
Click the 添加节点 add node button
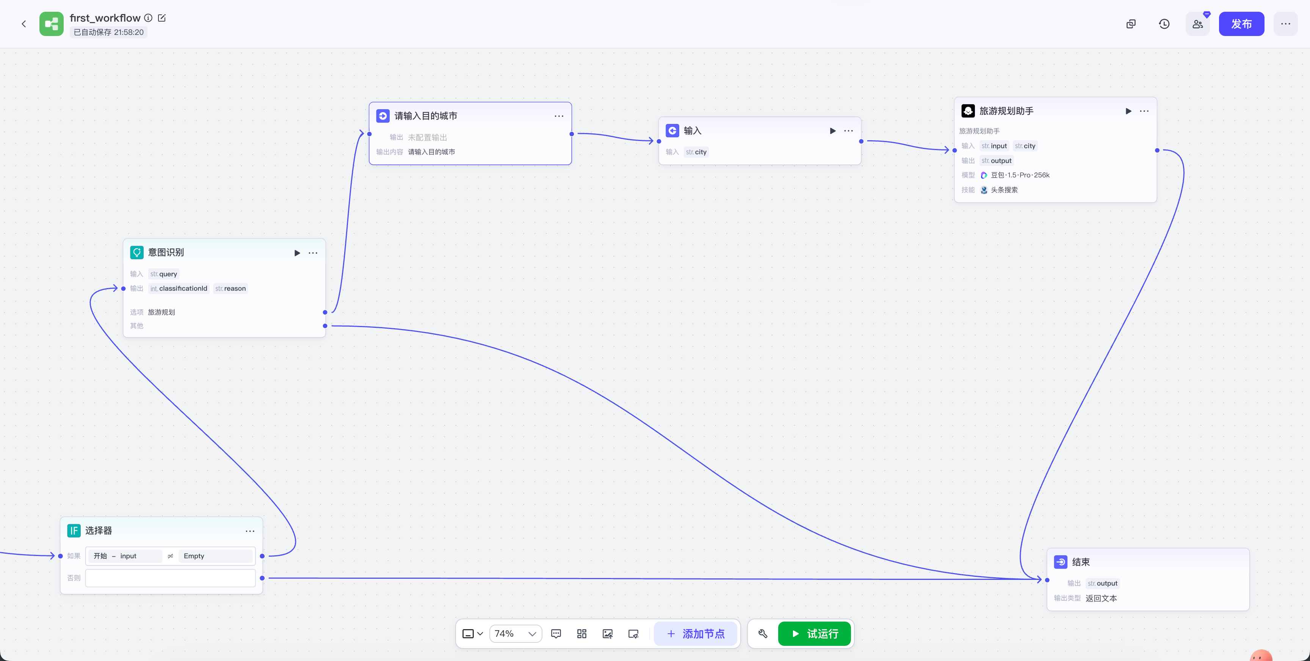click(x=695, y=634)
